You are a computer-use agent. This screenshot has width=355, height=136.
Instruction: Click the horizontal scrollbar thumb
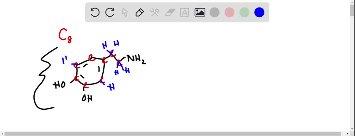click(173, 134)
